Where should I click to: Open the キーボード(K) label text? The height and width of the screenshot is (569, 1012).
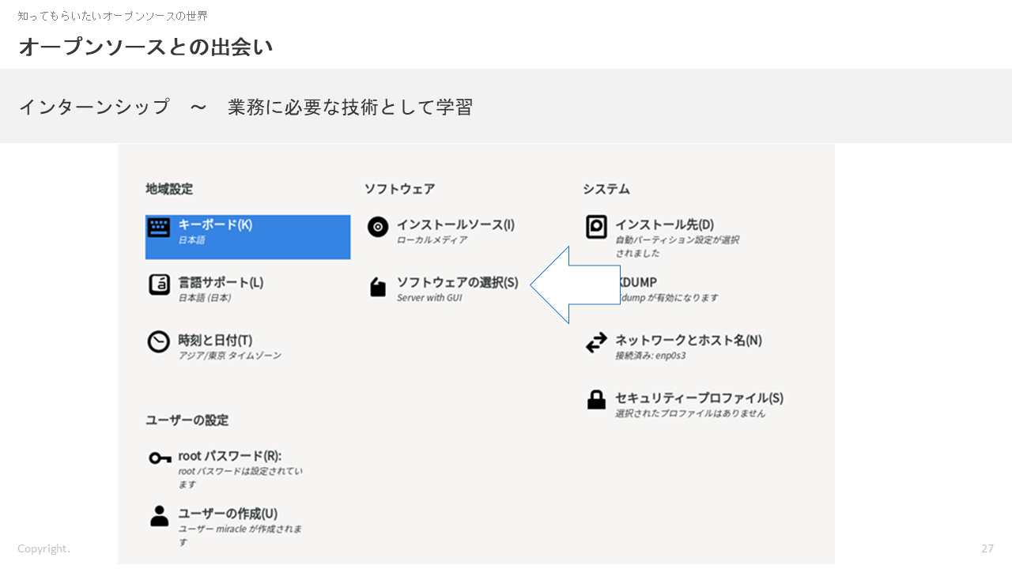[x=215, y=224]
